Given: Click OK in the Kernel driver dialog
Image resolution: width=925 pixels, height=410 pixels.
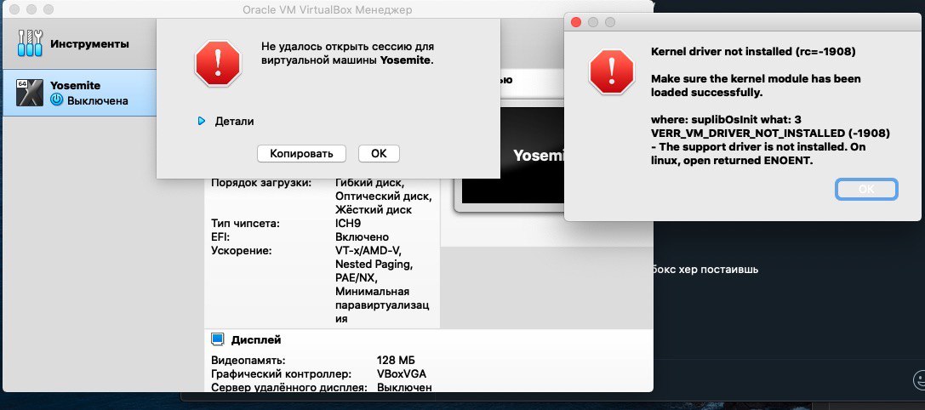Looking at the screenshot, I should click(x=866, y=190).
